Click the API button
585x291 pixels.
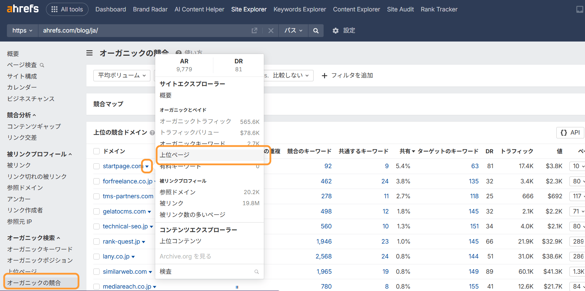coord(570,133)
